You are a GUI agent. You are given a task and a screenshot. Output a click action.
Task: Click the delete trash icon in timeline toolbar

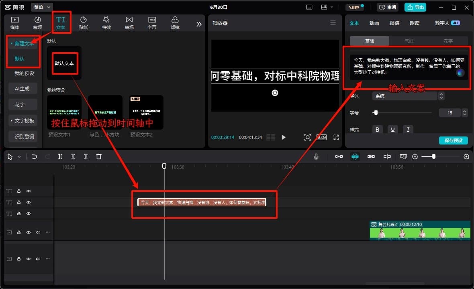[99, 157]
